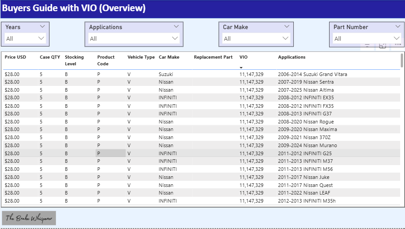Click the Focus mode icon above the table
Image resolution: width=405 pixels, height=229 pixels.
(383, 46)
